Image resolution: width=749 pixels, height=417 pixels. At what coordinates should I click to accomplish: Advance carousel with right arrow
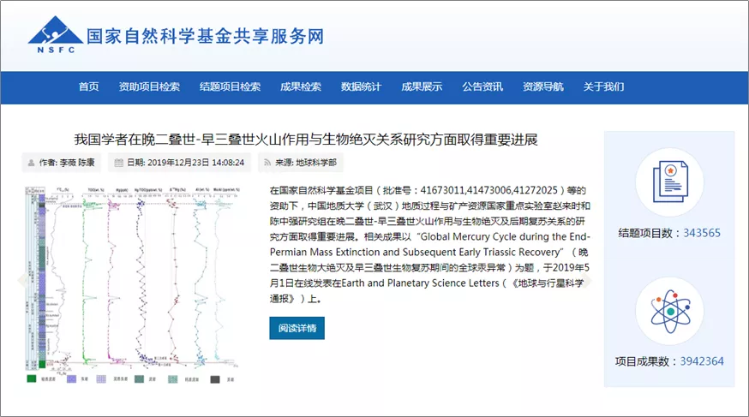(589, 280)
